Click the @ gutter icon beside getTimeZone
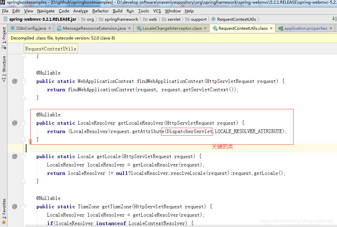The width and height of the screenshot is (337, 227). (15, 207)
